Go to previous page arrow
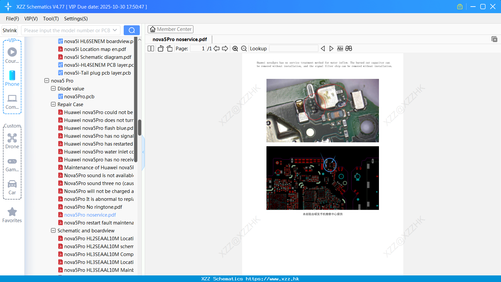This screenshot has width=501, height=282. pos(216,48)
